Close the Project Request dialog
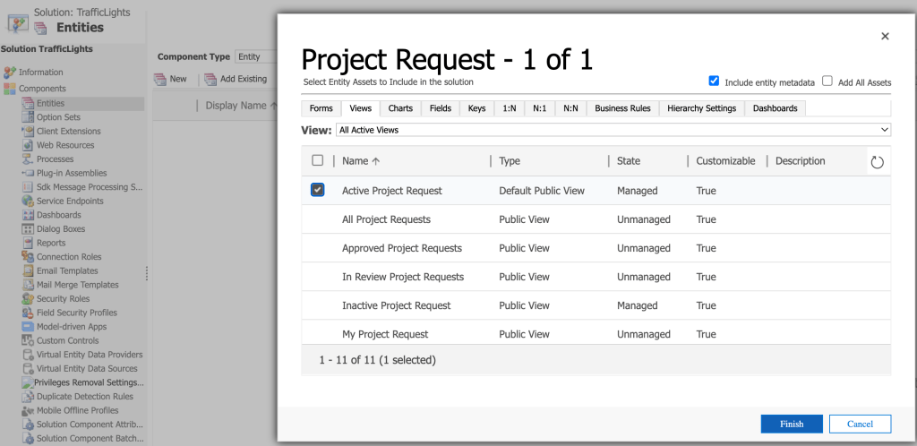The image size is (917, 446). (885, 36)
